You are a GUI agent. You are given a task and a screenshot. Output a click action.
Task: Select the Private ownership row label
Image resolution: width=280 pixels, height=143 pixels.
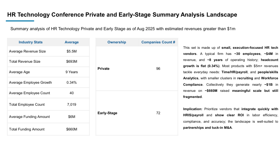point(104,68)
